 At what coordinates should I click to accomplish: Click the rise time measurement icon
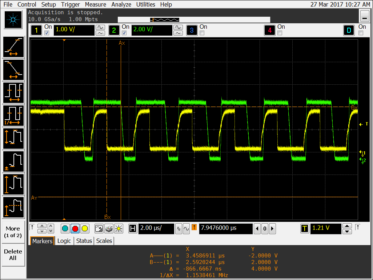(x=13, y=47)
